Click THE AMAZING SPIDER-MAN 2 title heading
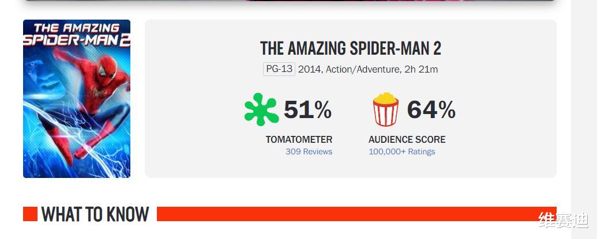 coord(350,48)
